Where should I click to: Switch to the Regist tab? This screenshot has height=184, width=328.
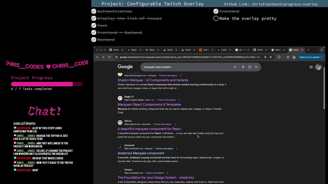click(x=134, y=50)
